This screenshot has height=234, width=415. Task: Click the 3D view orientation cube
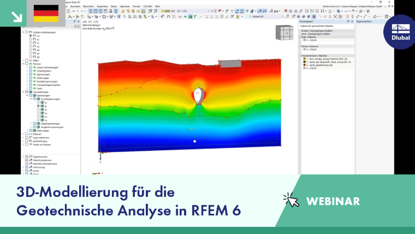[x=284, y=33]
